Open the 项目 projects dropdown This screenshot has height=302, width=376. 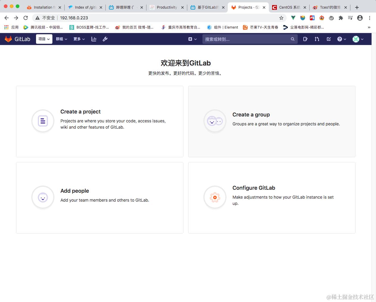[x=44, y=39]
